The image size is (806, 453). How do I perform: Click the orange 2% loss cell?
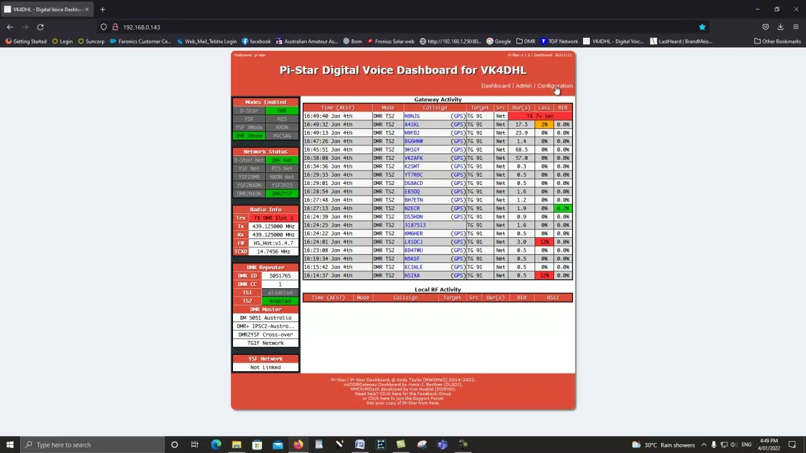click(544, 125)
